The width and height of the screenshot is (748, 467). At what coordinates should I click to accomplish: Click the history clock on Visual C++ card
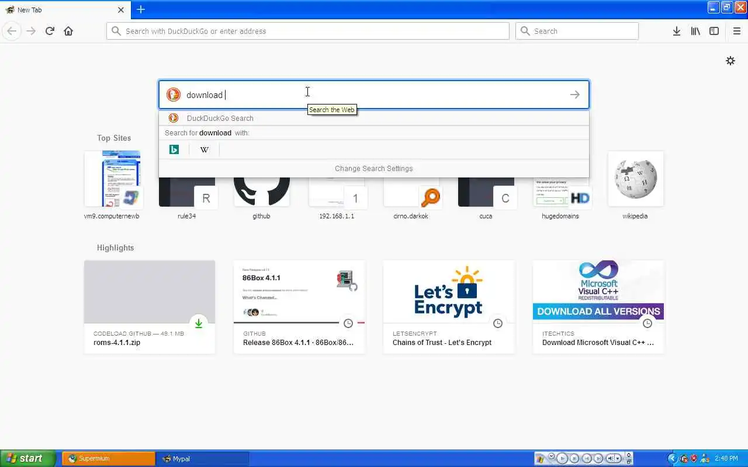tap(647, 323)
